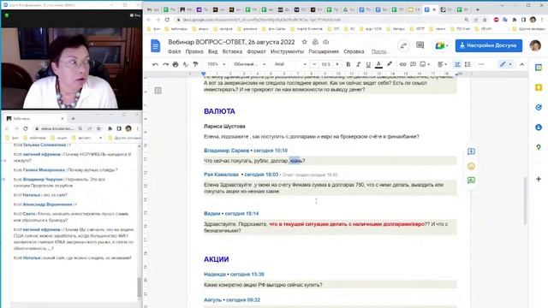Open the checklist/list formatting option
Image resolution: width=548 pixels, height=308 pixels.
tap(457, 64)
